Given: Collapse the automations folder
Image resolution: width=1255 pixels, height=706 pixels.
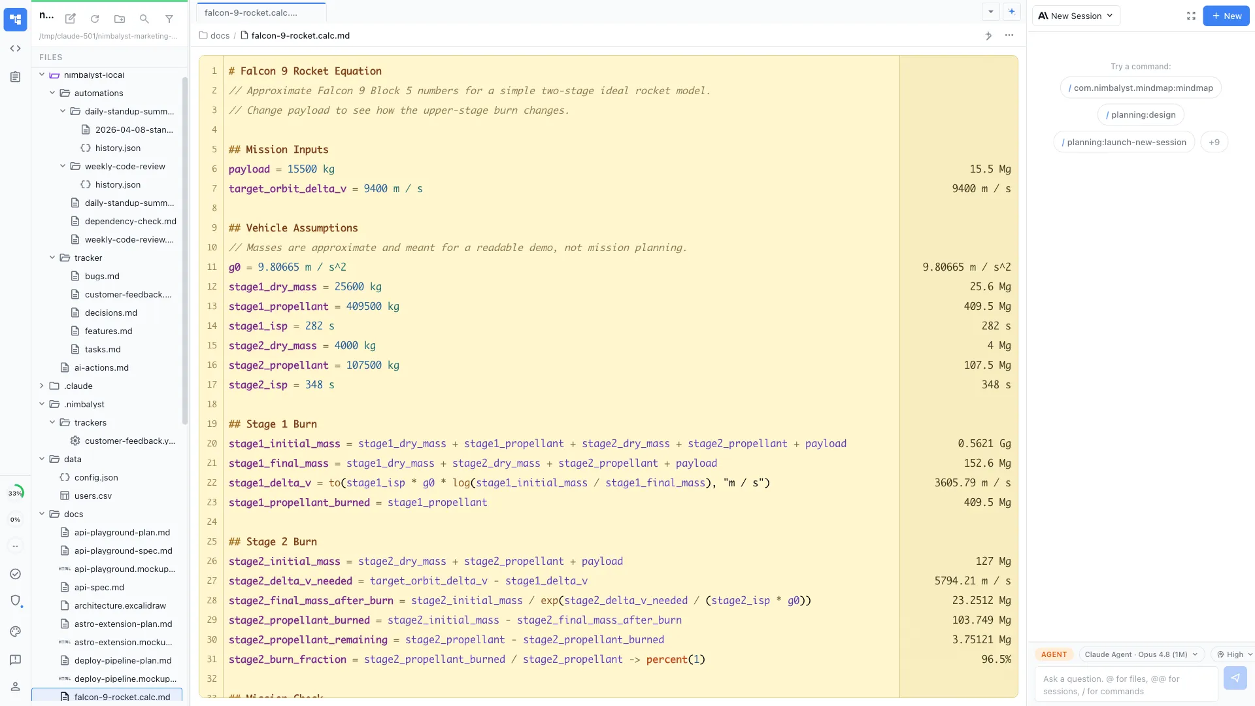Looking at the screenshot, I should [x=52, y=93].
